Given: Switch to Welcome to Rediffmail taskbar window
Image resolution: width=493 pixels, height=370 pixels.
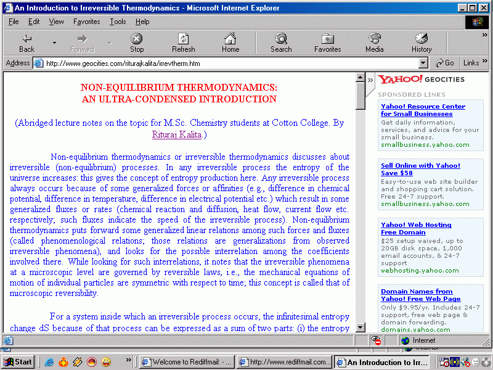Looking at the screenshot, I should tap(187, 362).
